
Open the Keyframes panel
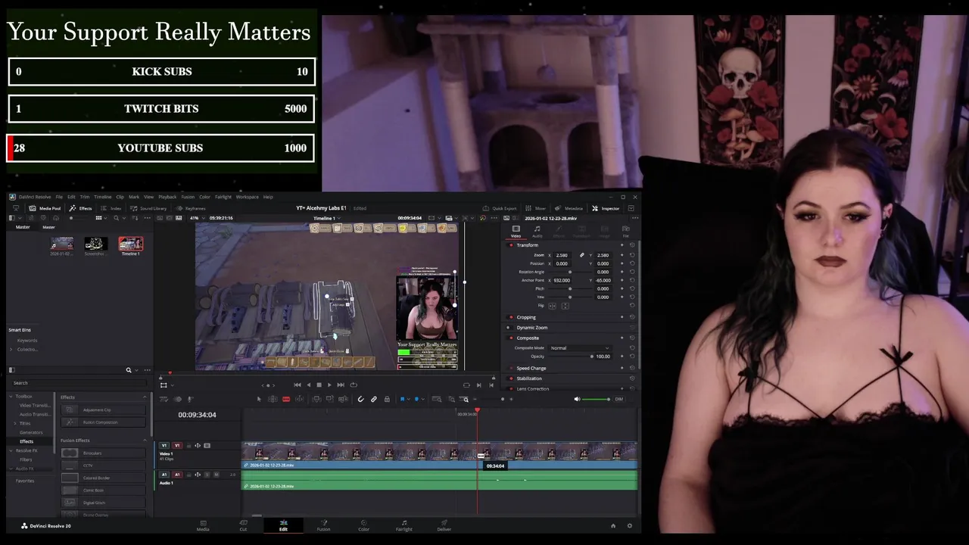[x=191, y=208]
